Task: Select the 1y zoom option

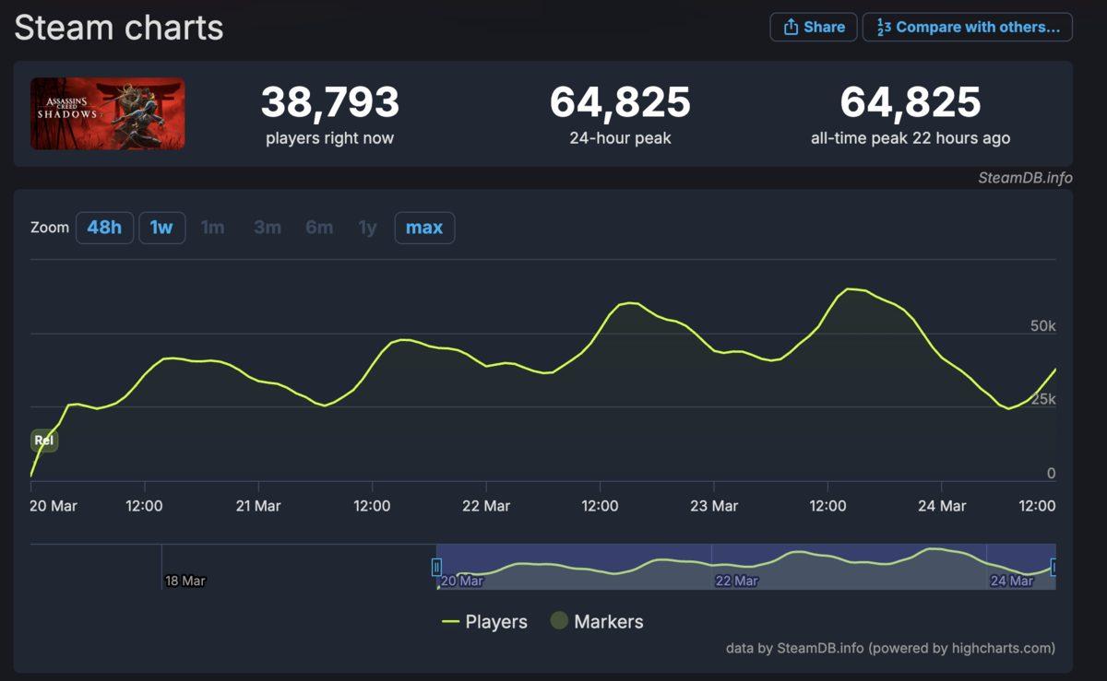Action: point(367,228)
